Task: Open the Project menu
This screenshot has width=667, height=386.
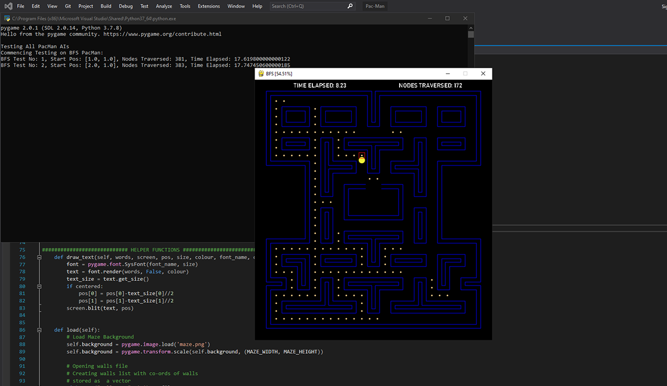Action: [x=86, y=6]
